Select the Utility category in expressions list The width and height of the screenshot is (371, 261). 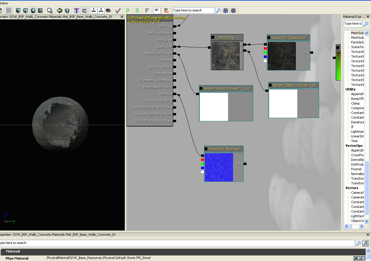tap(350, 89)
